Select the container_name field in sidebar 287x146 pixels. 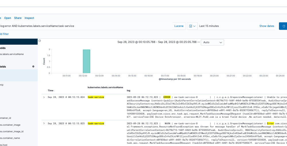[10, 138]
